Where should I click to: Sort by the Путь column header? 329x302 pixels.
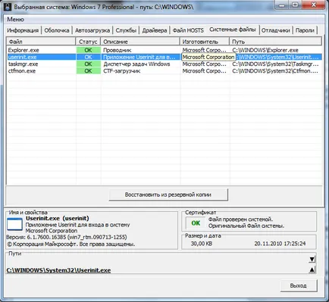point(276,42)
